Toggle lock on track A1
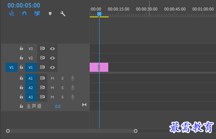This screenshot has height=139, width=216. [21, 78]
